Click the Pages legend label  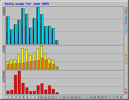point(126,30)
